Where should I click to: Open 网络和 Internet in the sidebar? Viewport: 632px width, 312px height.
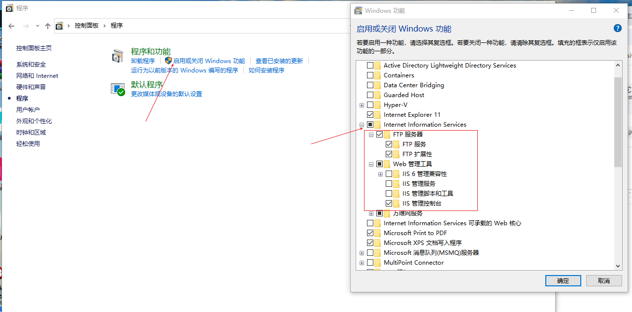point(37,76)
